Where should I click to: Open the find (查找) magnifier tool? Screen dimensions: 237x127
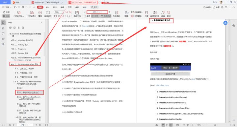point(169,14)
